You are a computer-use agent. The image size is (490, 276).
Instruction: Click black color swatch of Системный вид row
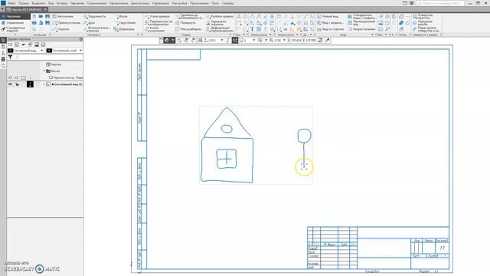(x=30, y=84)
